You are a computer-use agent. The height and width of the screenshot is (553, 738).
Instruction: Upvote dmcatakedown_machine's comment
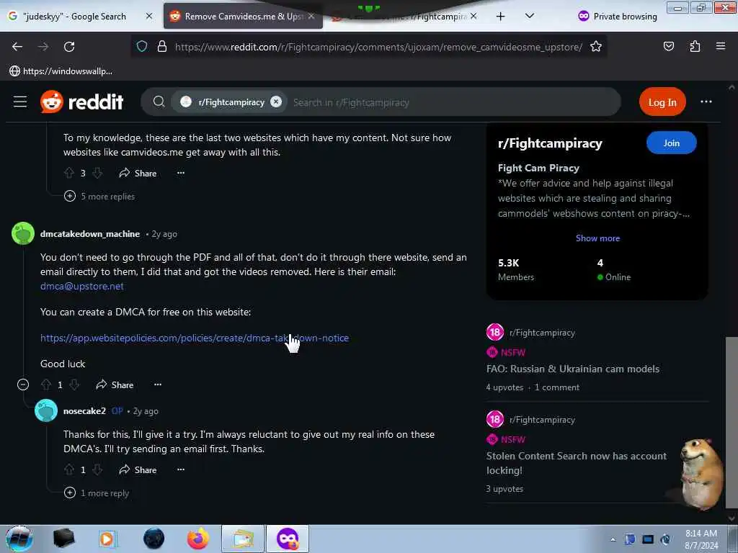point(46,385)
